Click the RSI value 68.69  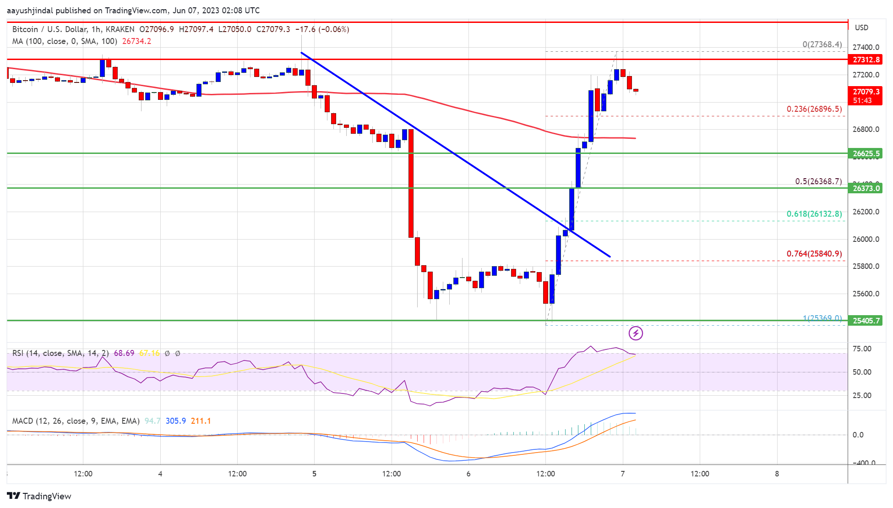124,353
